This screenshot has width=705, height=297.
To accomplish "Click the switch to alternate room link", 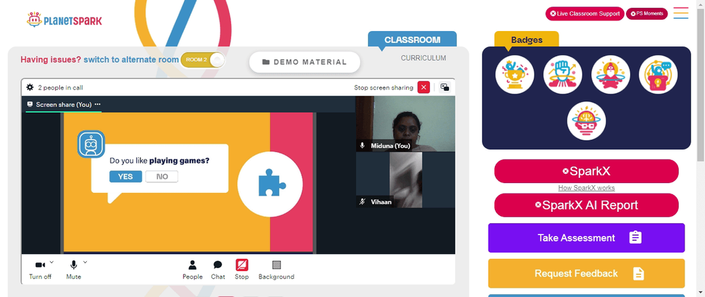I will tap(131, 60).
